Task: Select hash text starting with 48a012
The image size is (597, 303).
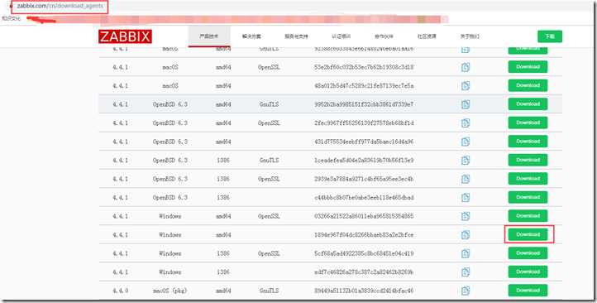Action: pyautogui.click(x=364, y=86)
